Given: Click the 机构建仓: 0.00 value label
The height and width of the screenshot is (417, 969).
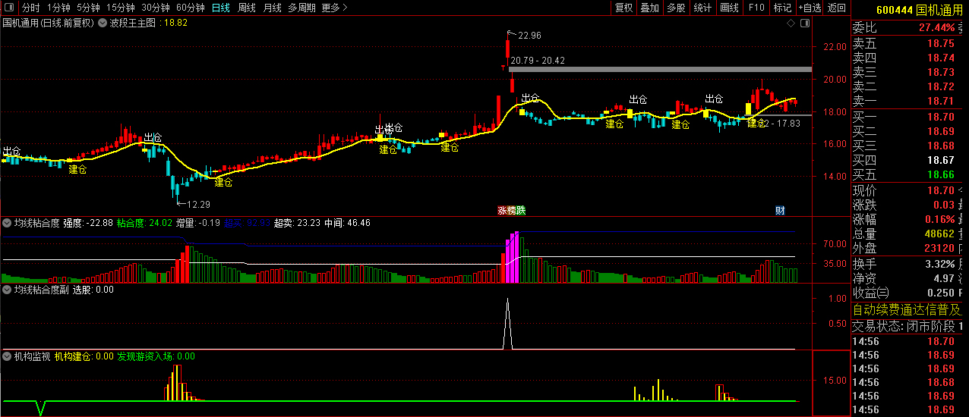Looking at the screenshot, I should coord(84,356).
